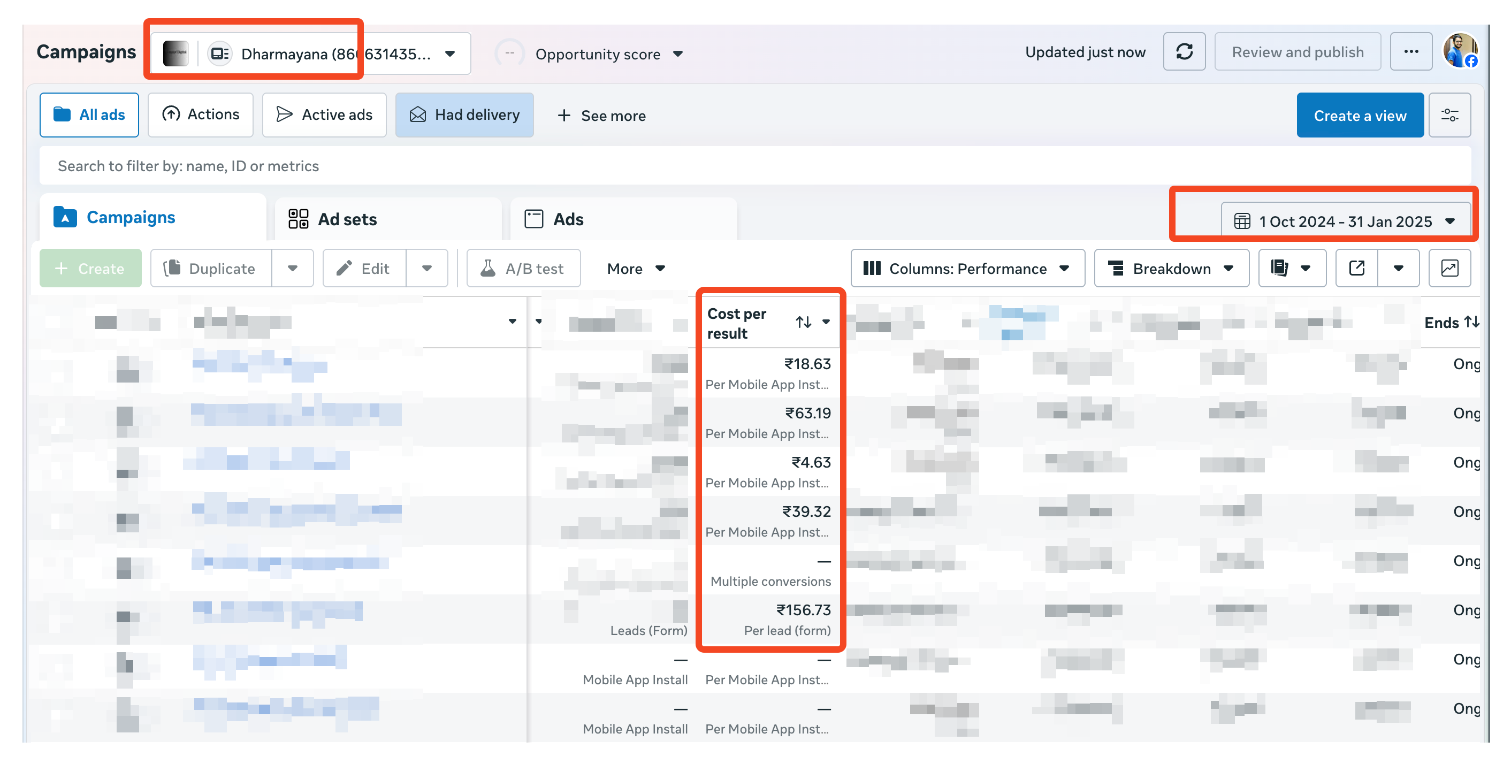This screenshot has height=764, width=1511.
Task: Open the date range 1 Oct 2024 - 31 Jan 2025
Action: click(x=1346, y=221)
